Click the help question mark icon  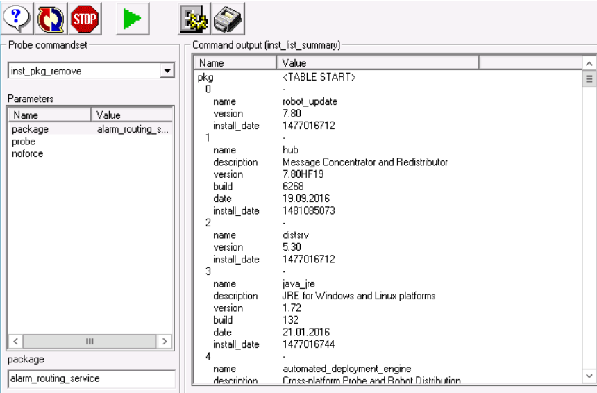[x=17, y=19]
